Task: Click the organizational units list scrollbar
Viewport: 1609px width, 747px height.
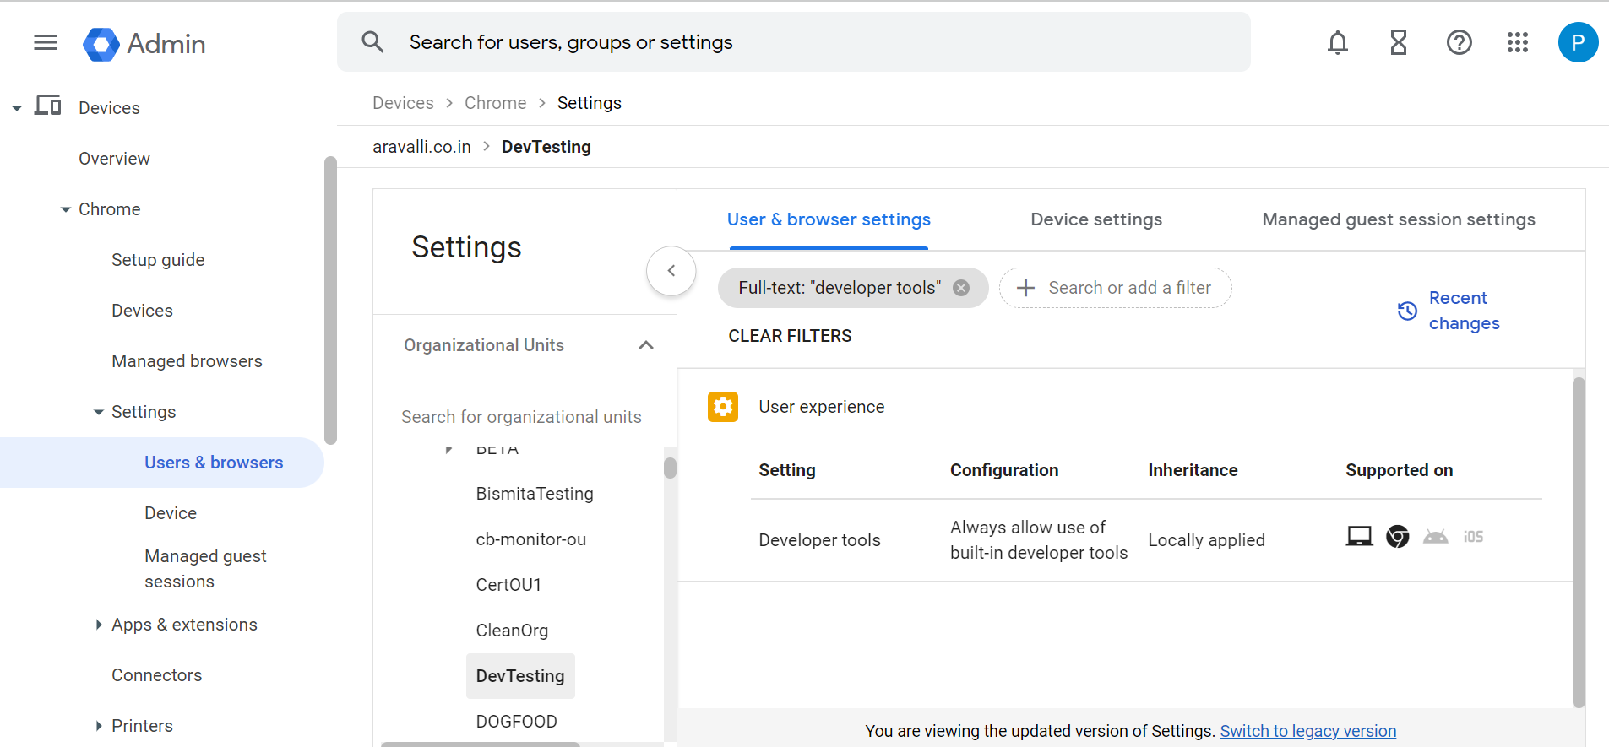Action: click(670, 468)
